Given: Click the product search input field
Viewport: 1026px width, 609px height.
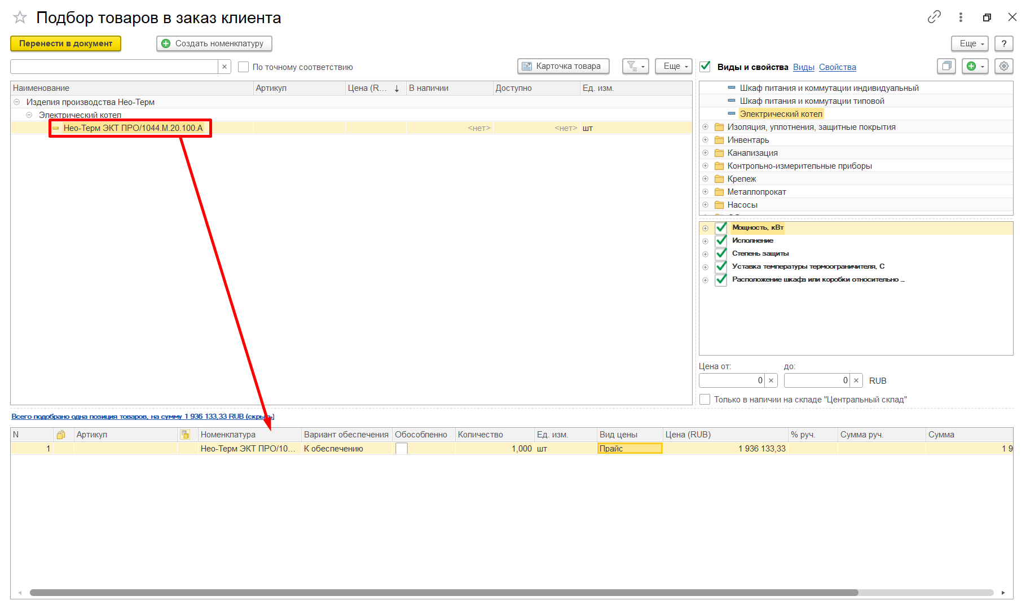Looking at the screenshot, I should 114,67.
